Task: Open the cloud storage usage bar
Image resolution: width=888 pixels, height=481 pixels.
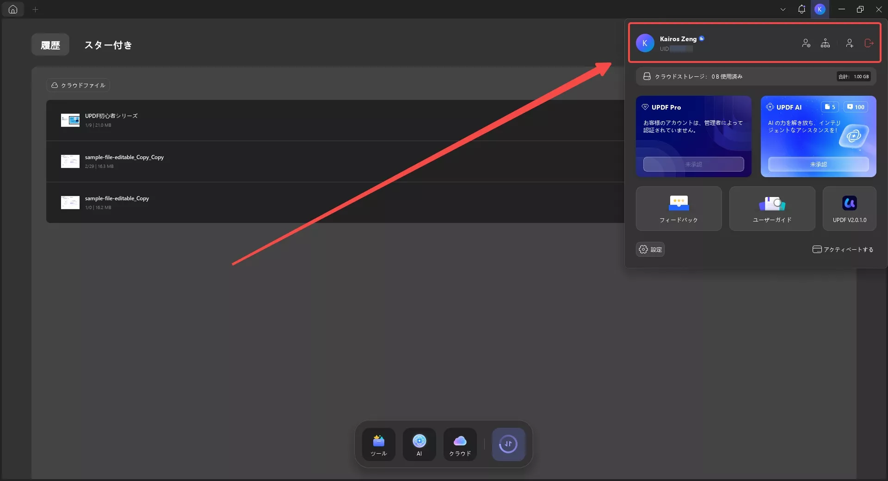Action: (756, 76)
